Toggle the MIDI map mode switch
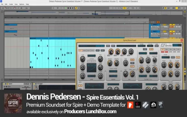187x117 pixels. pyautogui.click(x=174, y=8)
